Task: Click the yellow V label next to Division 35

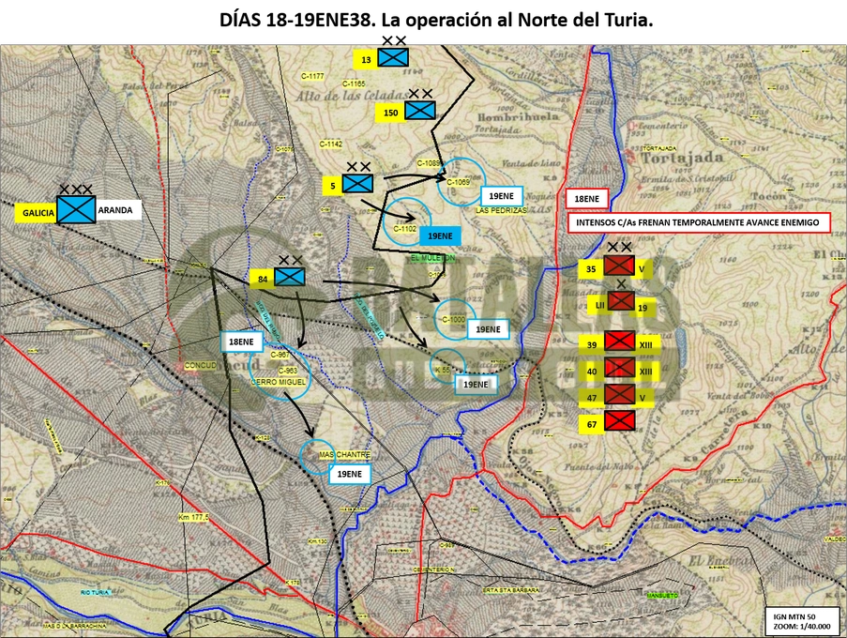Action: (x=643, y=269)
